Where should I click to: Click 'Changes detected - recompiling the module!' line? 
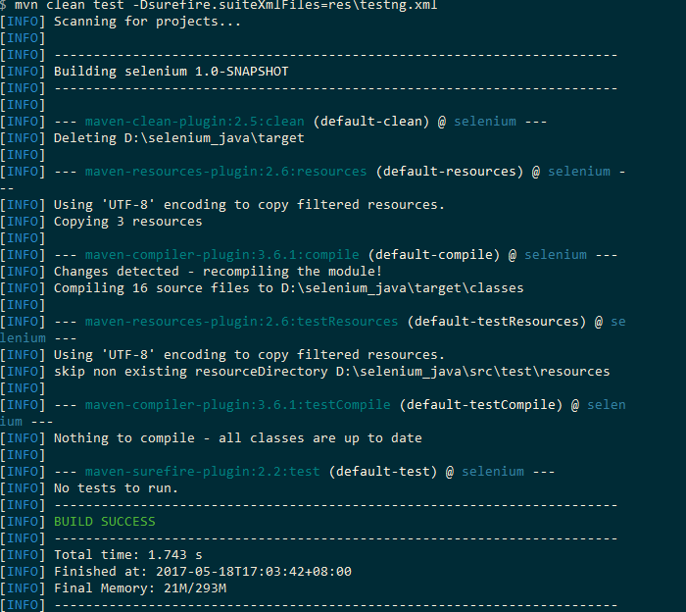pos(218,272)
